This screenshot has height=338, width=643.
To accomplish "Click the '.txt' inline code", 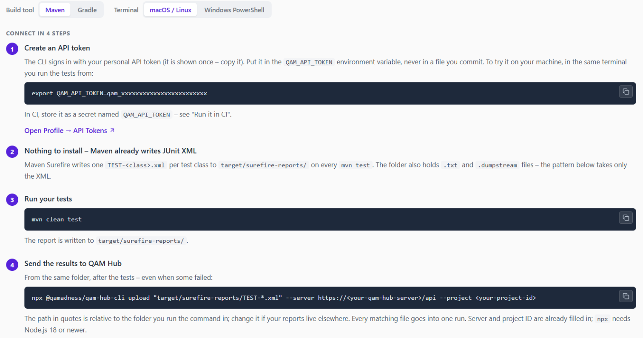I will click(450, 165).
